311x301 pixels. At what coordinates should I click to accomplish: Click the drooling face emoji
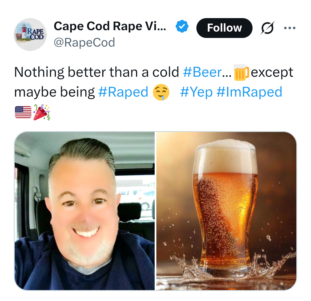(x=161, y=92)
